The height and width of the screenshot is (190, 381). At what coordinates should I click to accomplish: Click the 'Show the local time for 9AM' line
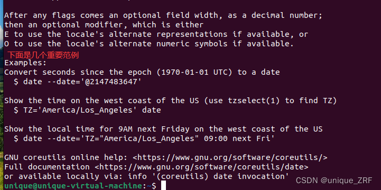[163, 129]
